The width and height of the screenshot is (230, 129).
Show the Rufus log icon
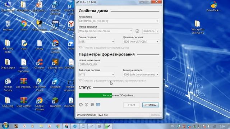98,105
